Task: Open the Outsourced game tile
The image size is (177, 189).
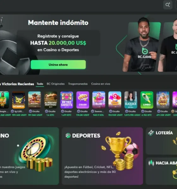Action: [19, 100]
